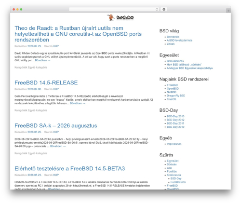Click author HUP under Theo de Raadt post
The image size is (241, 204).
point(56,46)
